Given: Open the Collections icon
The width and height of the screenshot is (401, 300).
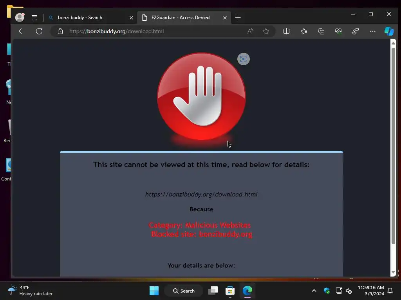Looking at the screenshot, I should click(321, 31).
